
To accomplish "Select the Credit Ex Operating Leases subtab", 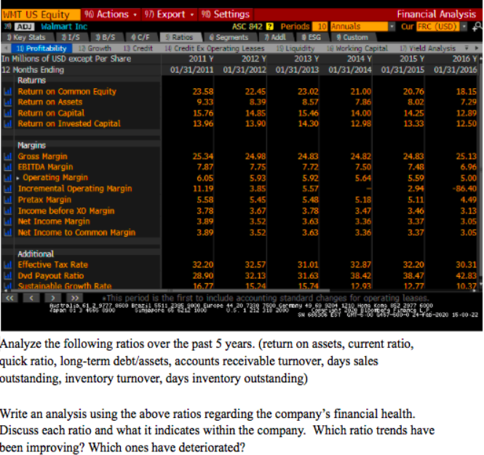I will [x=215, y=49].
